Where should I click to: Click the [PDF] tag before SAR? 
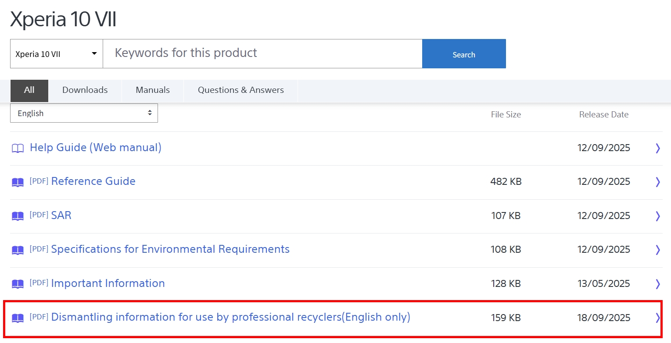(39, 215)
